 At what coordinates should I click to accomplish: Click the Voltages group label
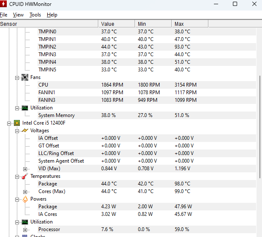point(40,131)
